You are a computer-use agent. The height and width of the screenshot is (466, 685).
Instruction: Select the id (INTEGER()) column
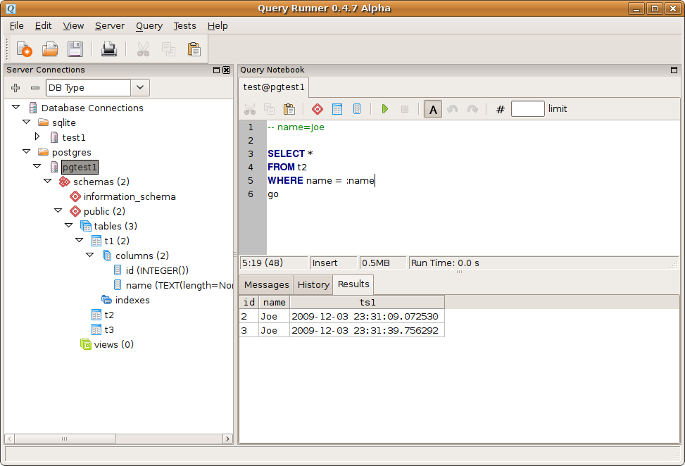click(157, 270)
